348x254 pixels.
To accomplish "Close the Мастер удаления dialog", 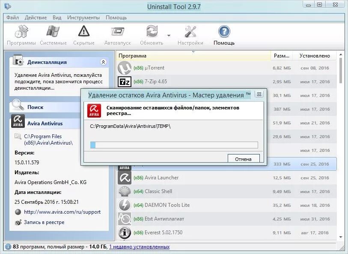I will click(x=259, y=94).
